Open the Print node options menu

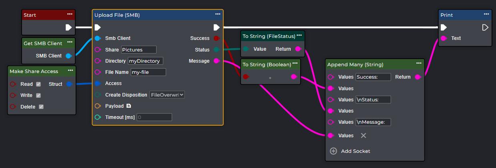(486, 14)
